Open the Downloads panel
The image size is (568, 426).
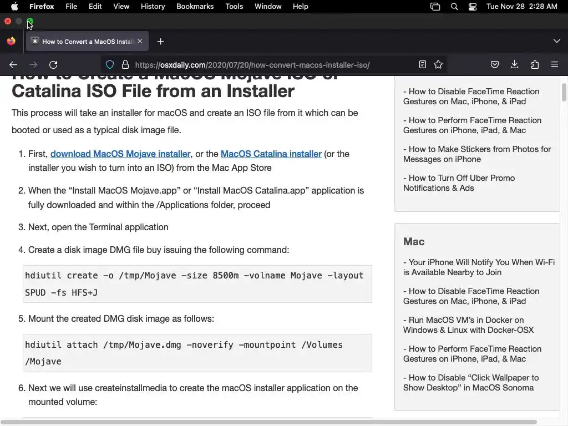click(x=514, y=65)
